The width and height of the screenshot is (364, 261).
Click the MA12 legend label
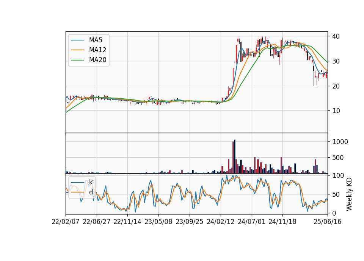tap(97, 50)
